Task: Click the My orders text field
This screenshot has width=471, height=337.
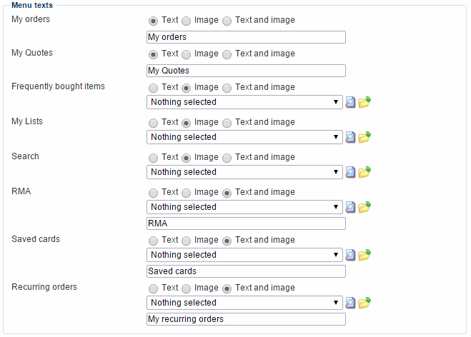Action: coord(246,37)
